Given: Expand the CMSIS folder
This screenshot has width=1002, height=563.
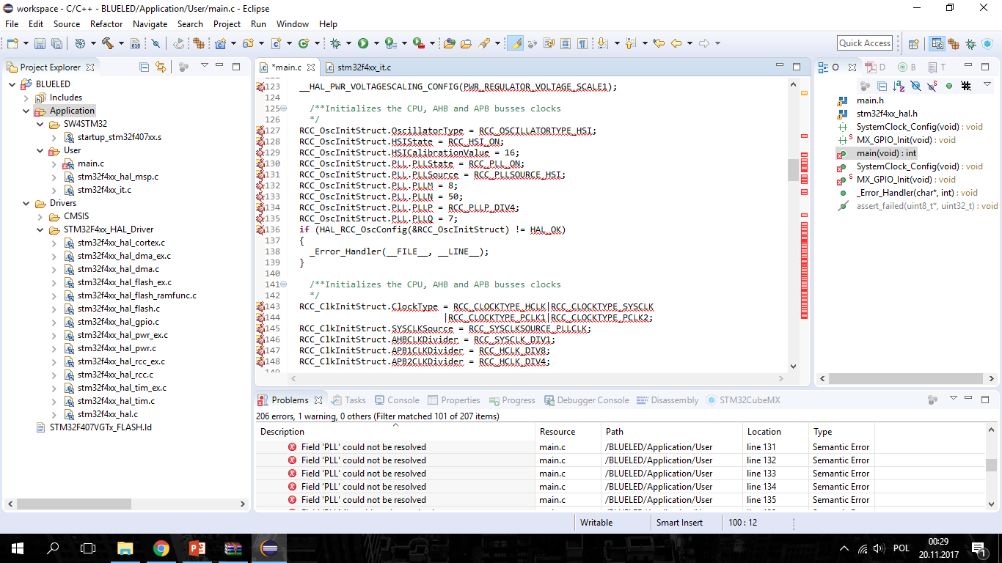Looking at the screenshot, I should (40, 216).
